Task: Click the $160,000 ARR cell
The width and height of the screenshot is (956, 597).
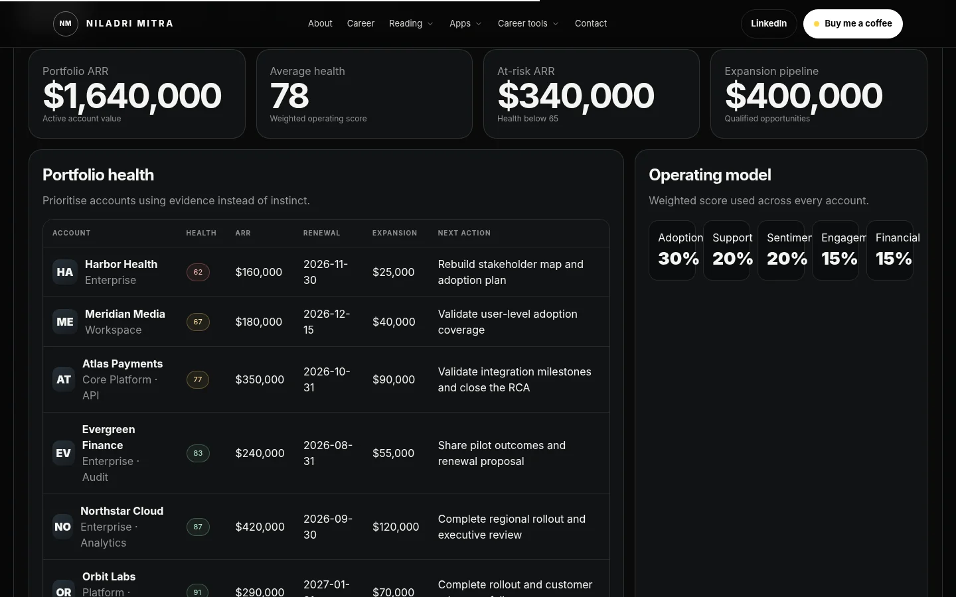Action: pos(259,272)
